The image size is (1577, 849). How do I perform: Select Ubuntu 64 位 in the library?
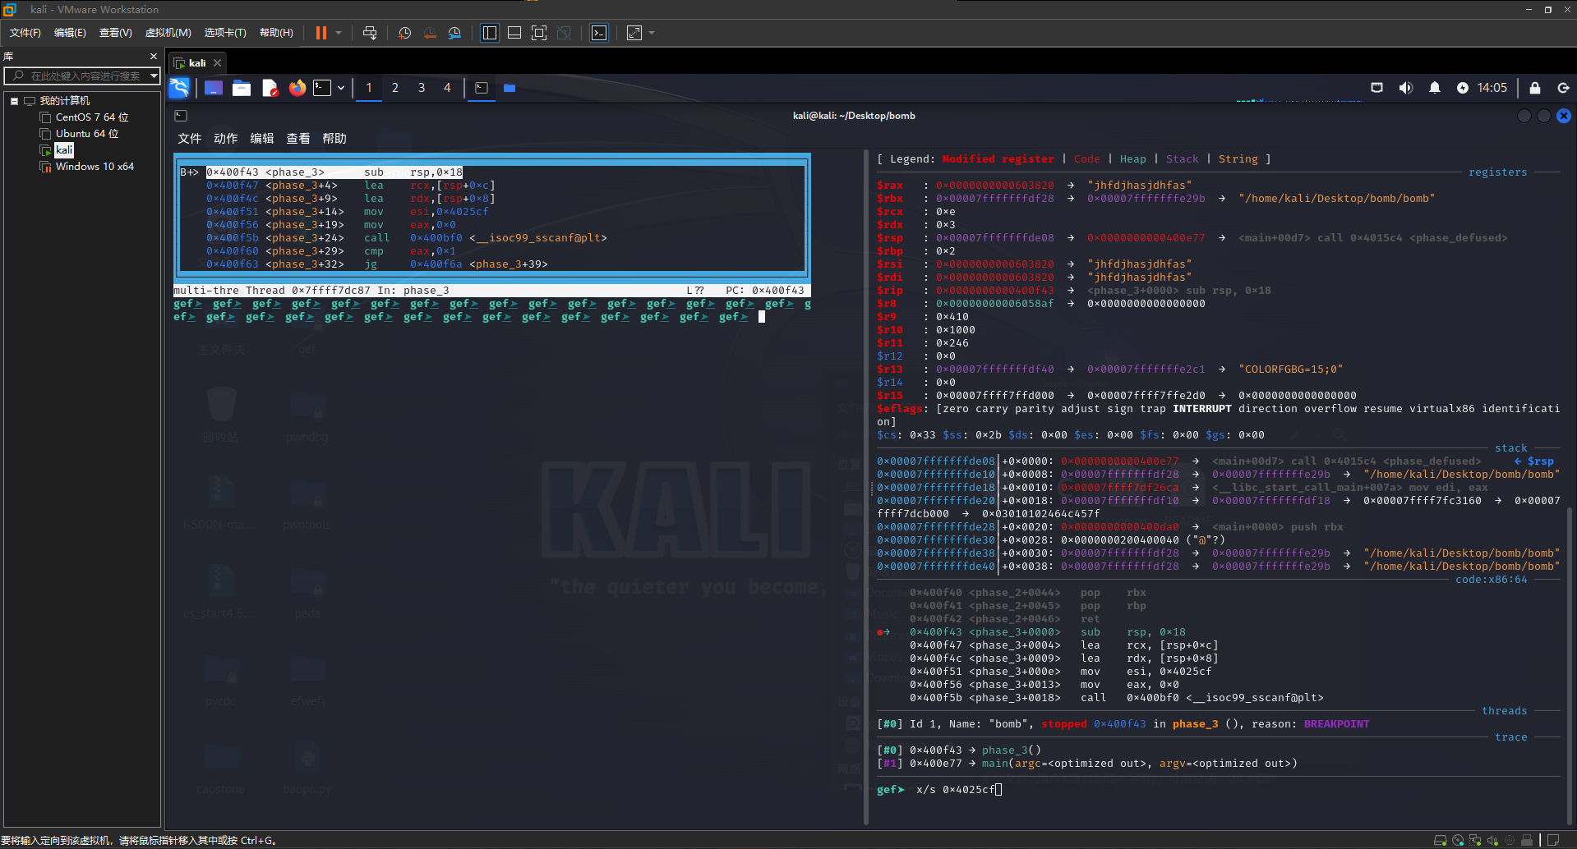[86, 134]
